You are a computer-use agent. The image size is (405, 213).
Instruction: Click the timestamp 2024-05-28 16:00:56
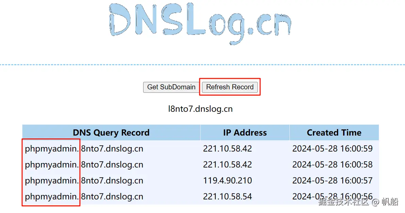click(333, 196)
